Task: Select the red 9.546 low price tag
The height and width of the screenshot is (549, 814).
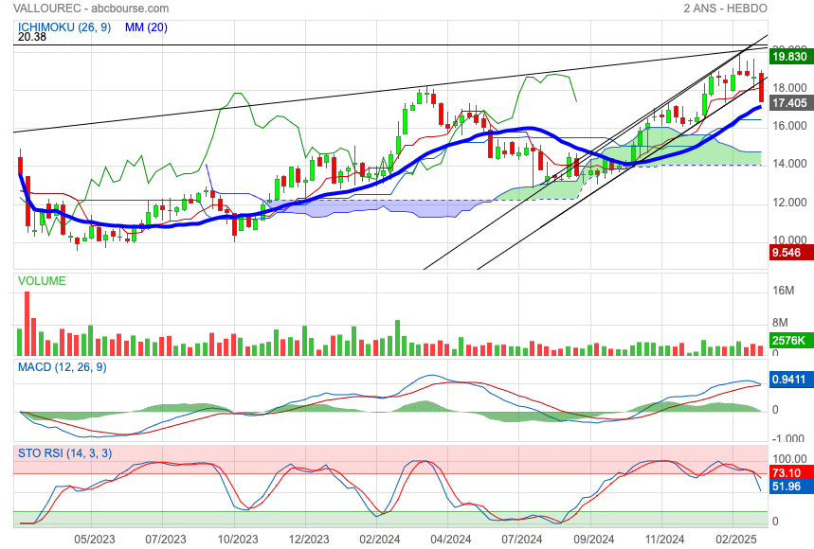Action: click(790, 253)
